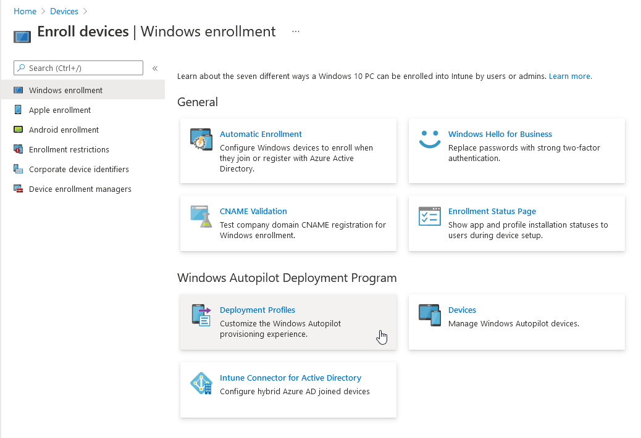641x438 pixels.
Task: Go to Device enrollment managers
Action: point(80,189)
